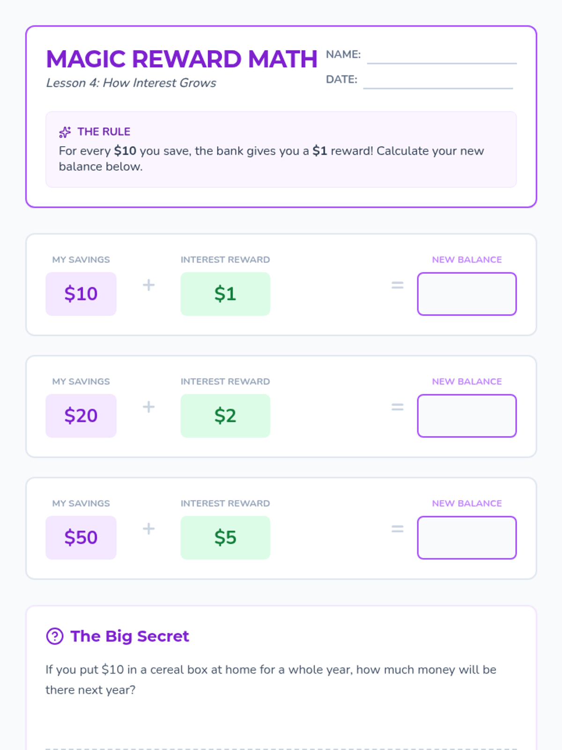Click the green $1 interest reward chip
562x750 pixels.
[225, 294]
